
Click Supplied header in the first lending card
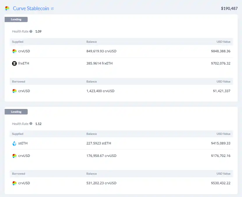[17, 42]
